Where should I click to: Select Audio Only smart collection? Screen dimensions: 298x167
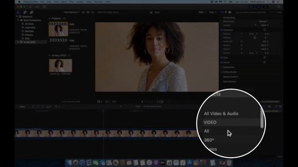[30, 27]
